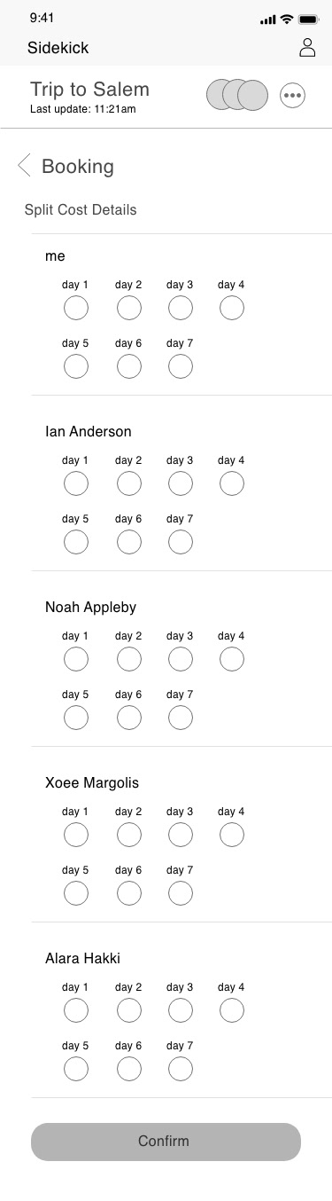Open the three-dots more options menu
Viewport: 332px width, 1201px height.
(293, 96)
